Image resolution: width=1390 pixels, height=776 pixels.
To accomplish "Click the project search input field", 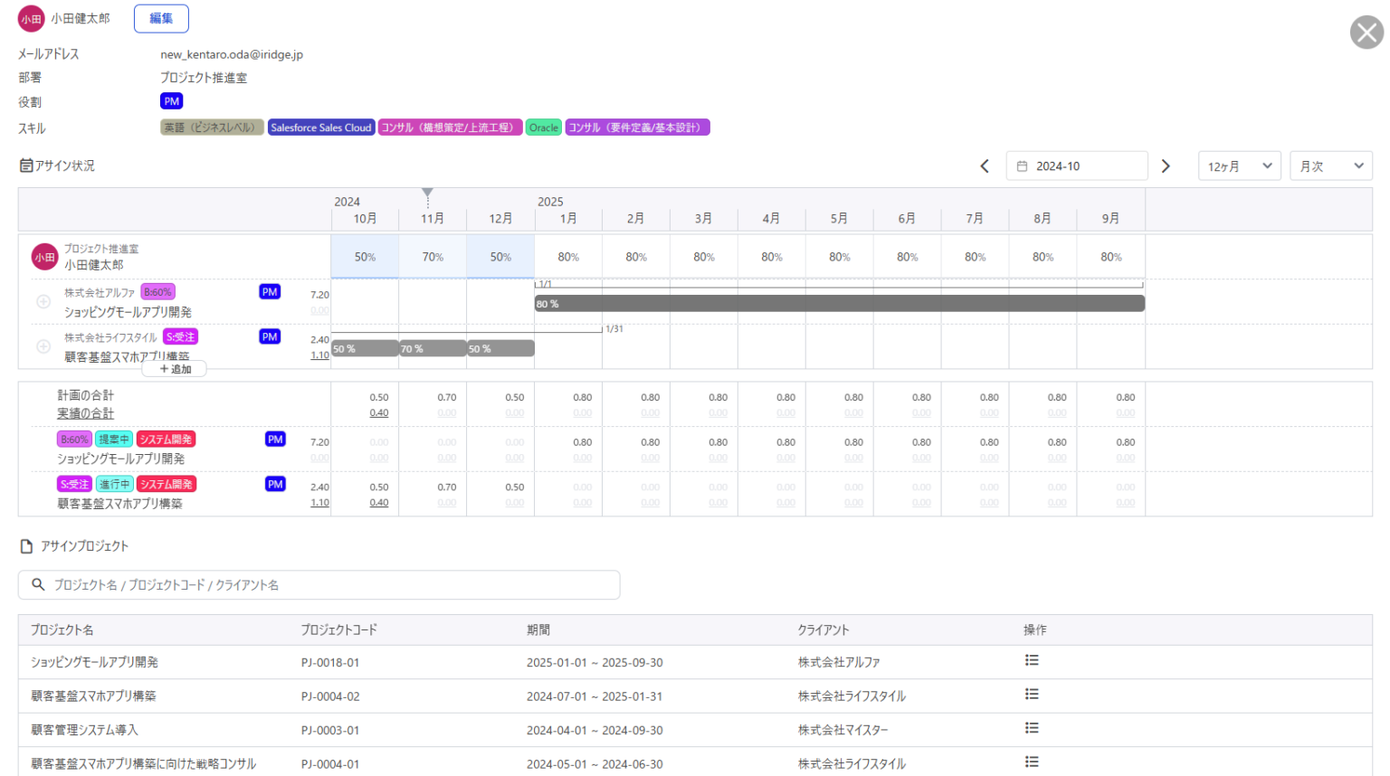I will tap(319, 585).
